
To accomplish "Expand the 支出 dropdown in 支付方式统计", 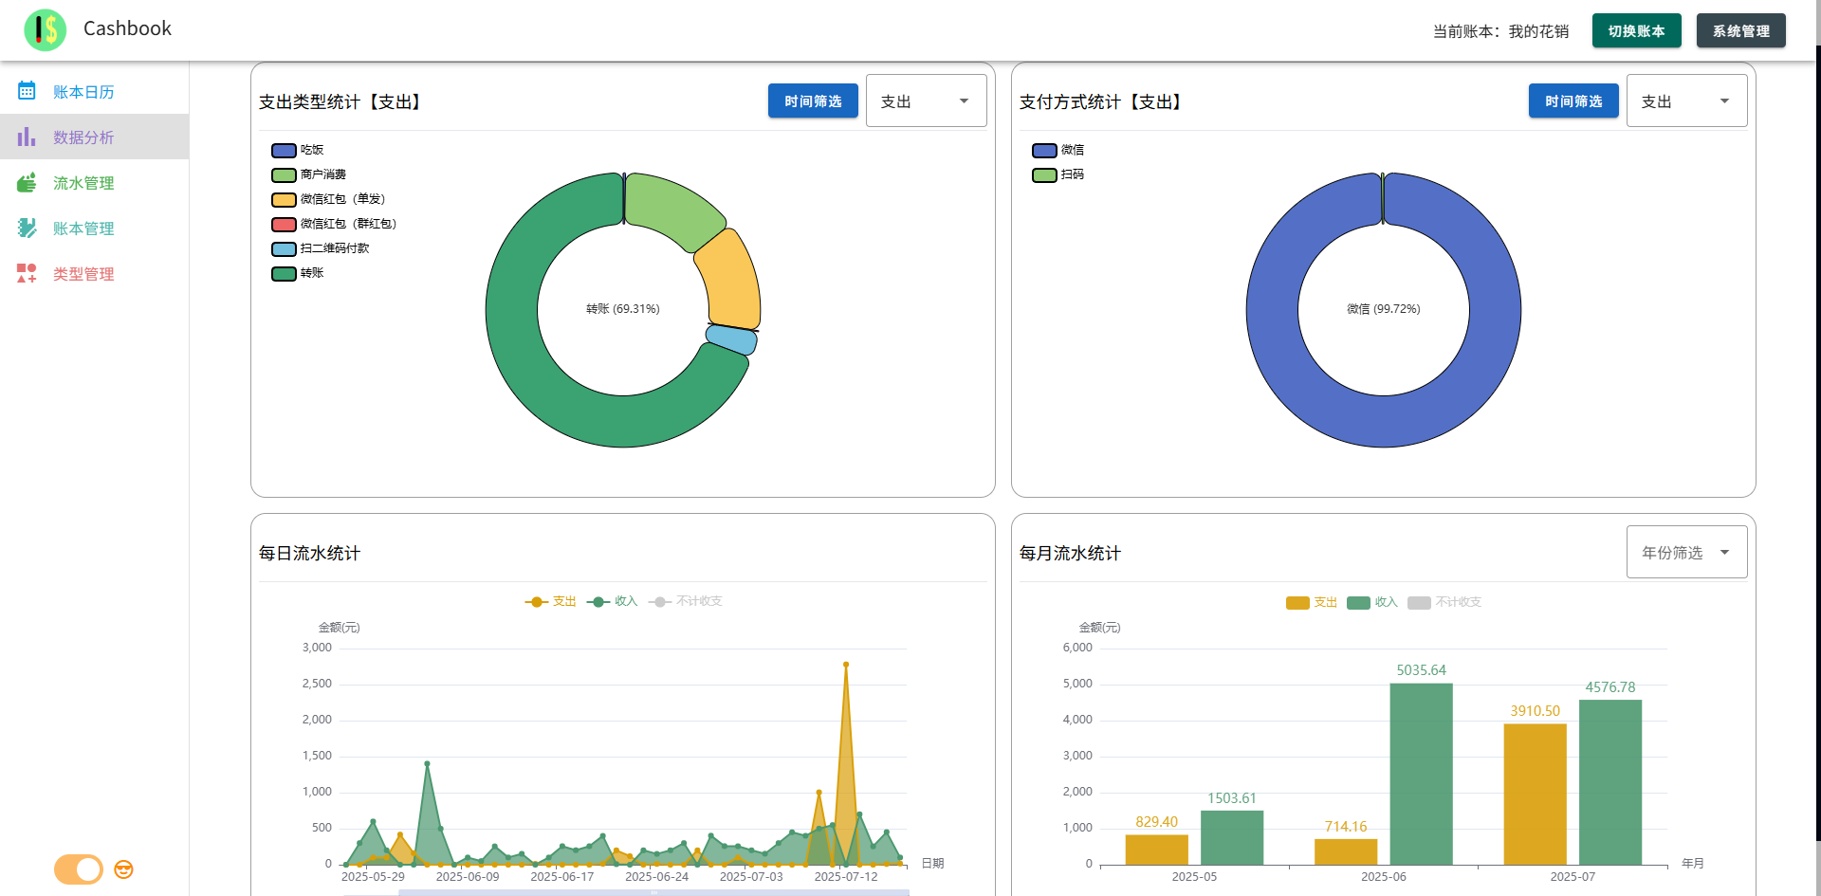I will tap(1687, 101).
